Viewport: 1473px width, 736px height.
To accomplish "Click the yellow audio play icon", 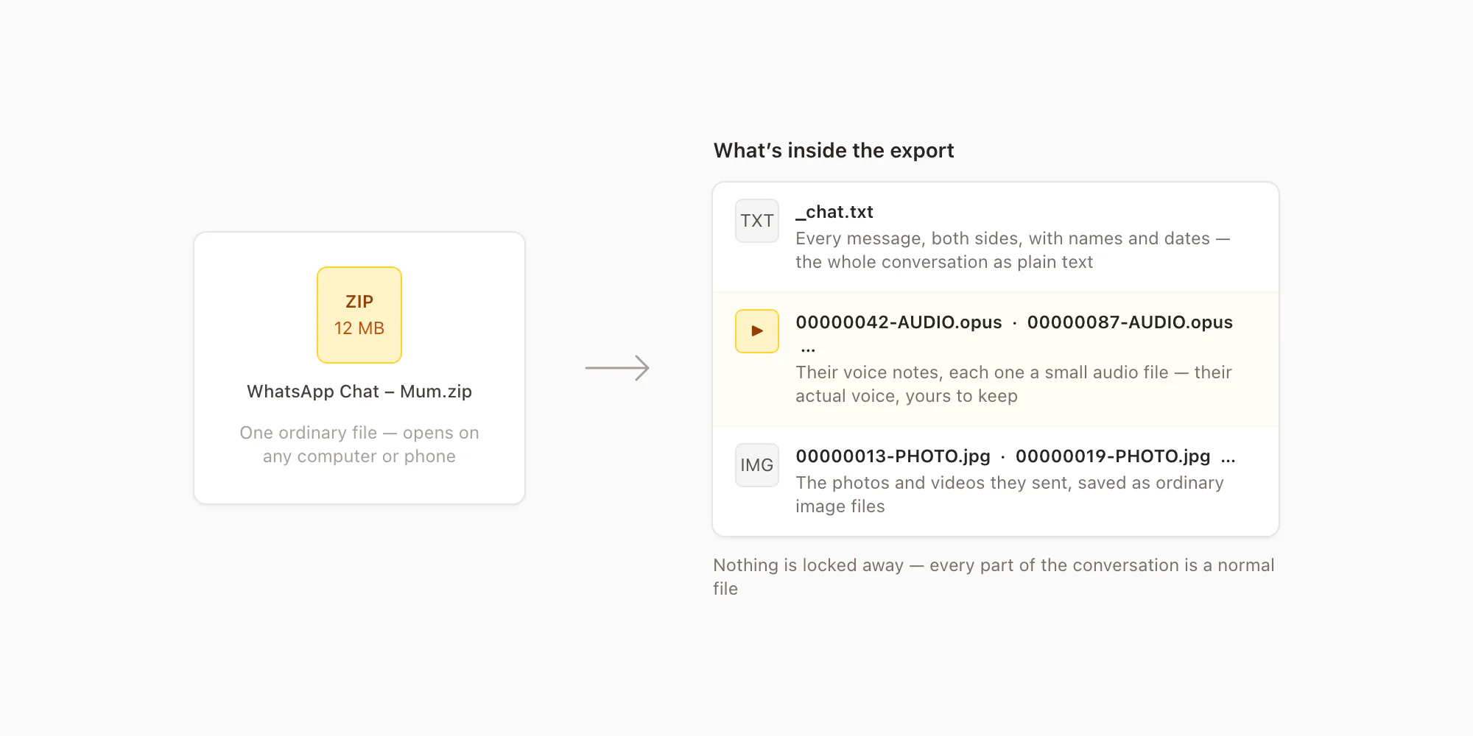I will coord(757,331).
